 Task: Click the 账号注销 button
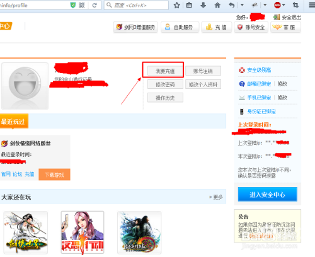point(203,71)
